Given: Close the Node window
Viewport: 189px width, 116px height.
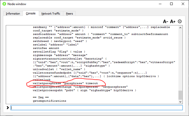Looking at the screenshot, I should [183, 4].
